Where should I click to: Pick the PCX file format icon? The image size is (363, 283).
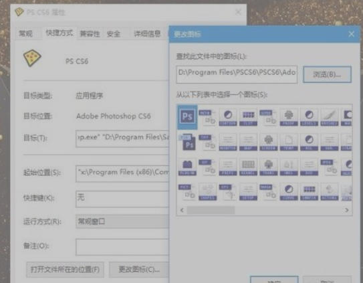tap(207, 117)
